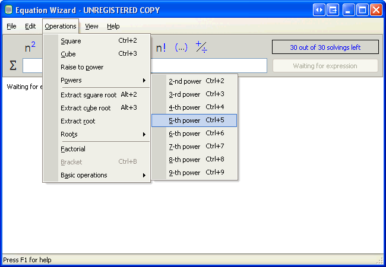Select 7-th power in submenu

click(194, 147)
